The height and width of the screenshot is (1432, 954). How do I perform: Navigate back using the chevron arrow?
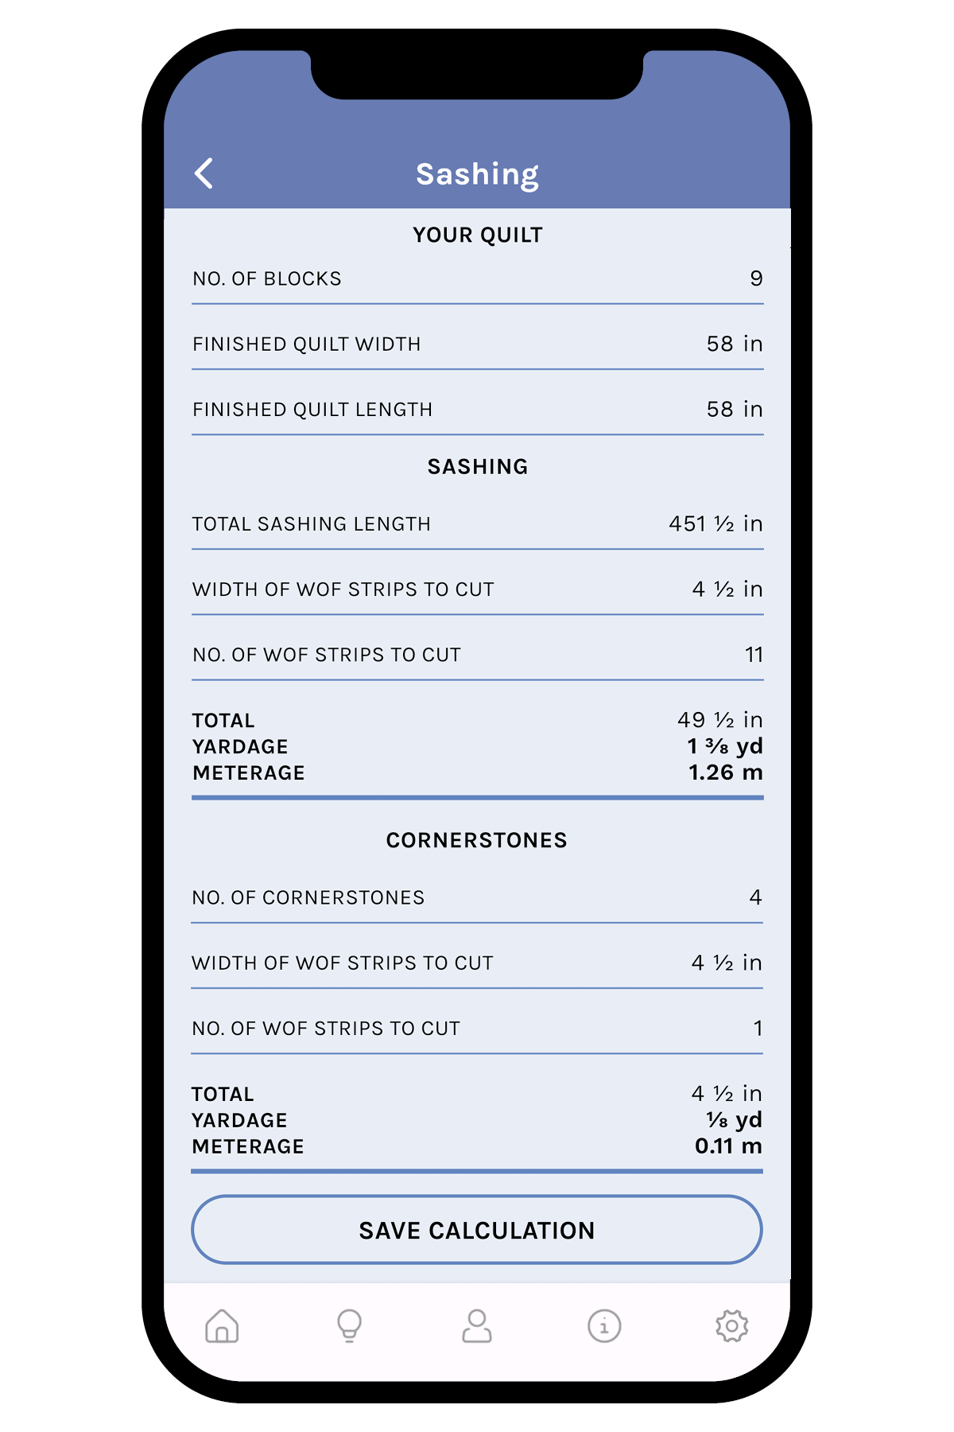coord(205,173)
